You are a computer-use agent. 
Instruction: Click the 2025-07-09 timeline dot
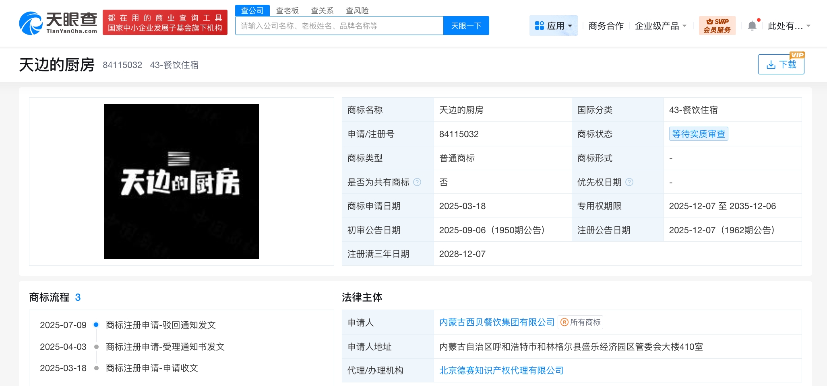(96, 325)
